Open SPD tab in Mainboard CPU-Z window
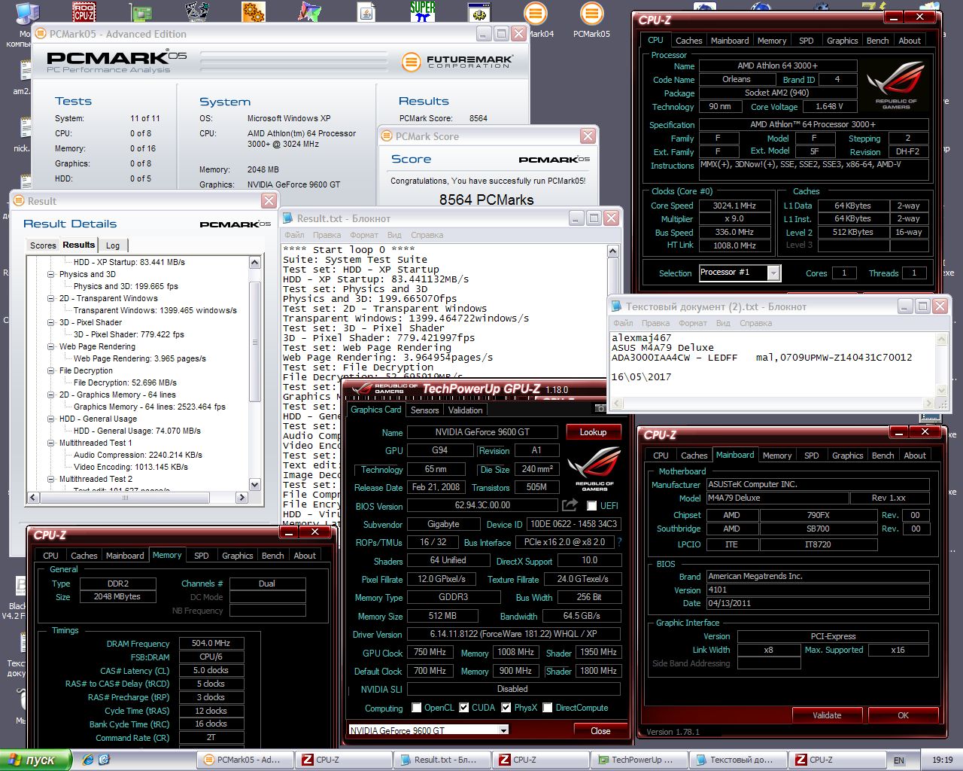963x771 pixels. [x=811, y=456]
